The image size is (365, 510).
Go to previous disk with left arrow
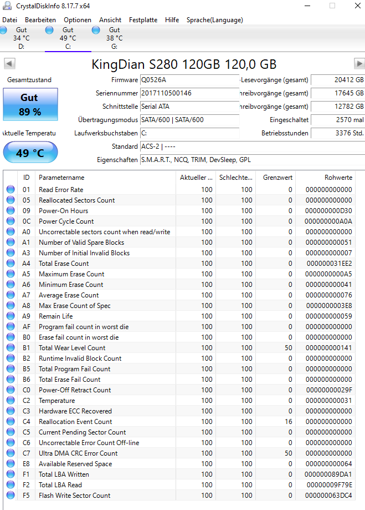point(9,63)
